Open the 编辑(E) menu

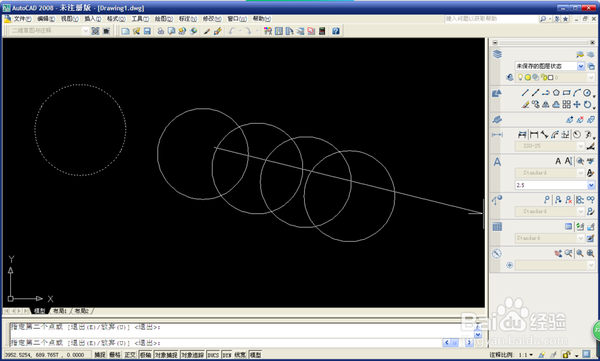click(x=46, y=19)
